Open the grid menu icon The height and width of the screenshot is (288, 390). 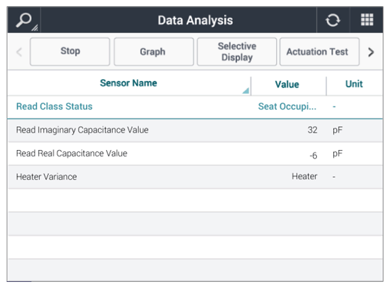[367, 20]
